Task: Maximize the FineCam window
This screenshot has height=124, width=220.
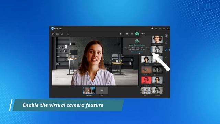Action: (164, 28)
